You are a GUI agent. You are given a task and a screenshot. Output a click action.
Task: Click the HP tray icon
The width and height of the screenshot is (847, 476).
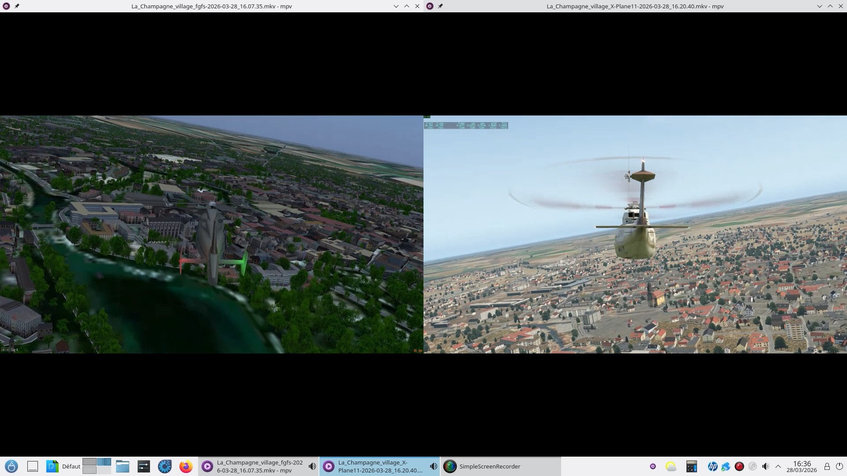coord(712,466)
